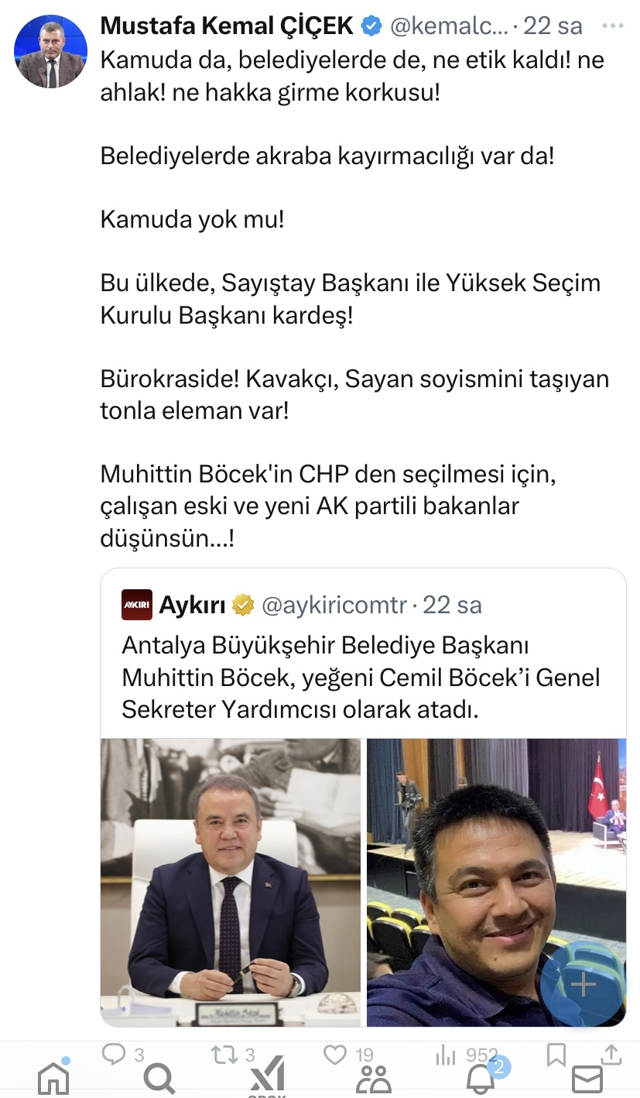Reply to the tweet via comment icon
The image size is (640, 1098).
pyautogui.click(x=115, y=1053)
